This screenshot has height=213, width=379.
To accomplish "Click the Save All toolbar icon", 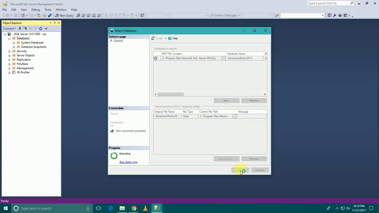I will [x=49, y=15].
